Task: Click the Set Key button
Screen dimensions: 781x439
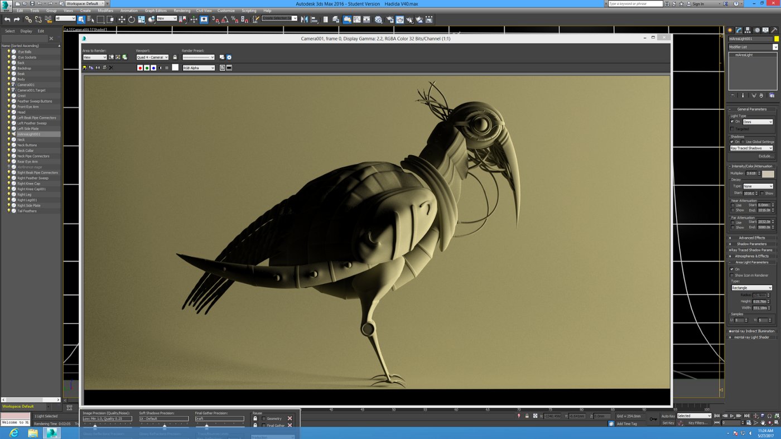Action: (x=668, y=423)
